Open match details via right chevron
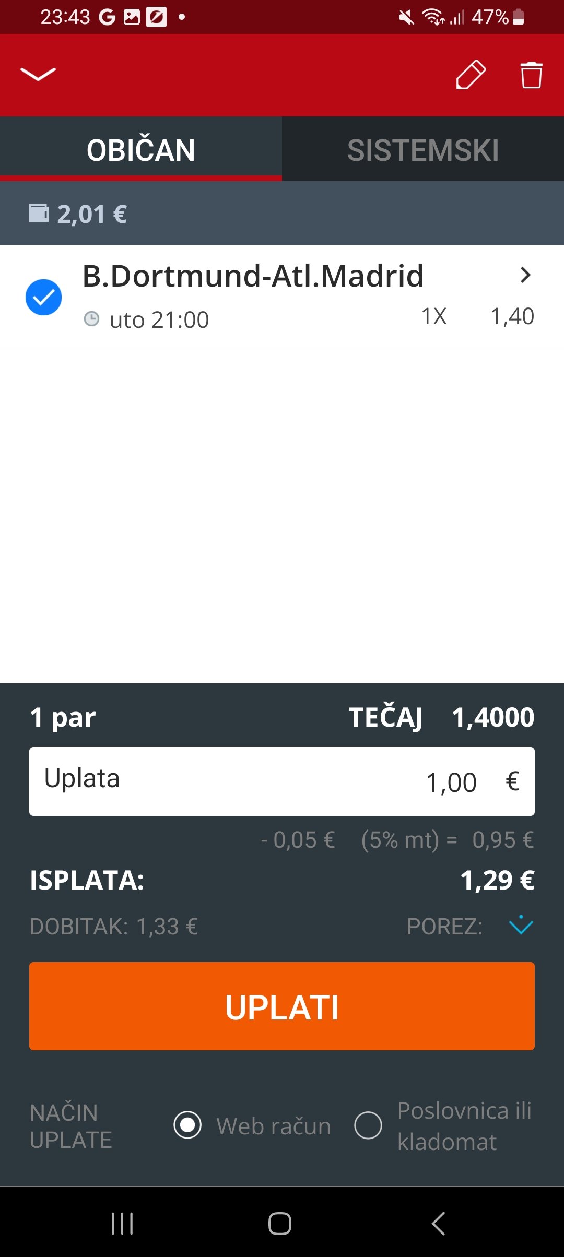564x1257 pixels. (x=525, y=275)
